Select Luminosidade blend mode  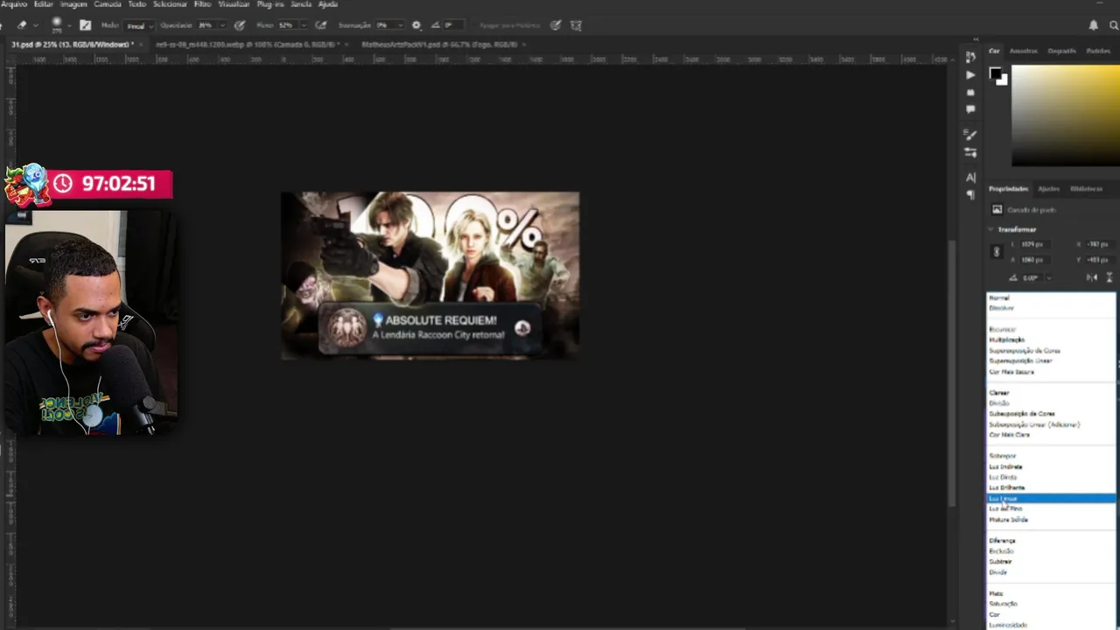coord(1051,625)
